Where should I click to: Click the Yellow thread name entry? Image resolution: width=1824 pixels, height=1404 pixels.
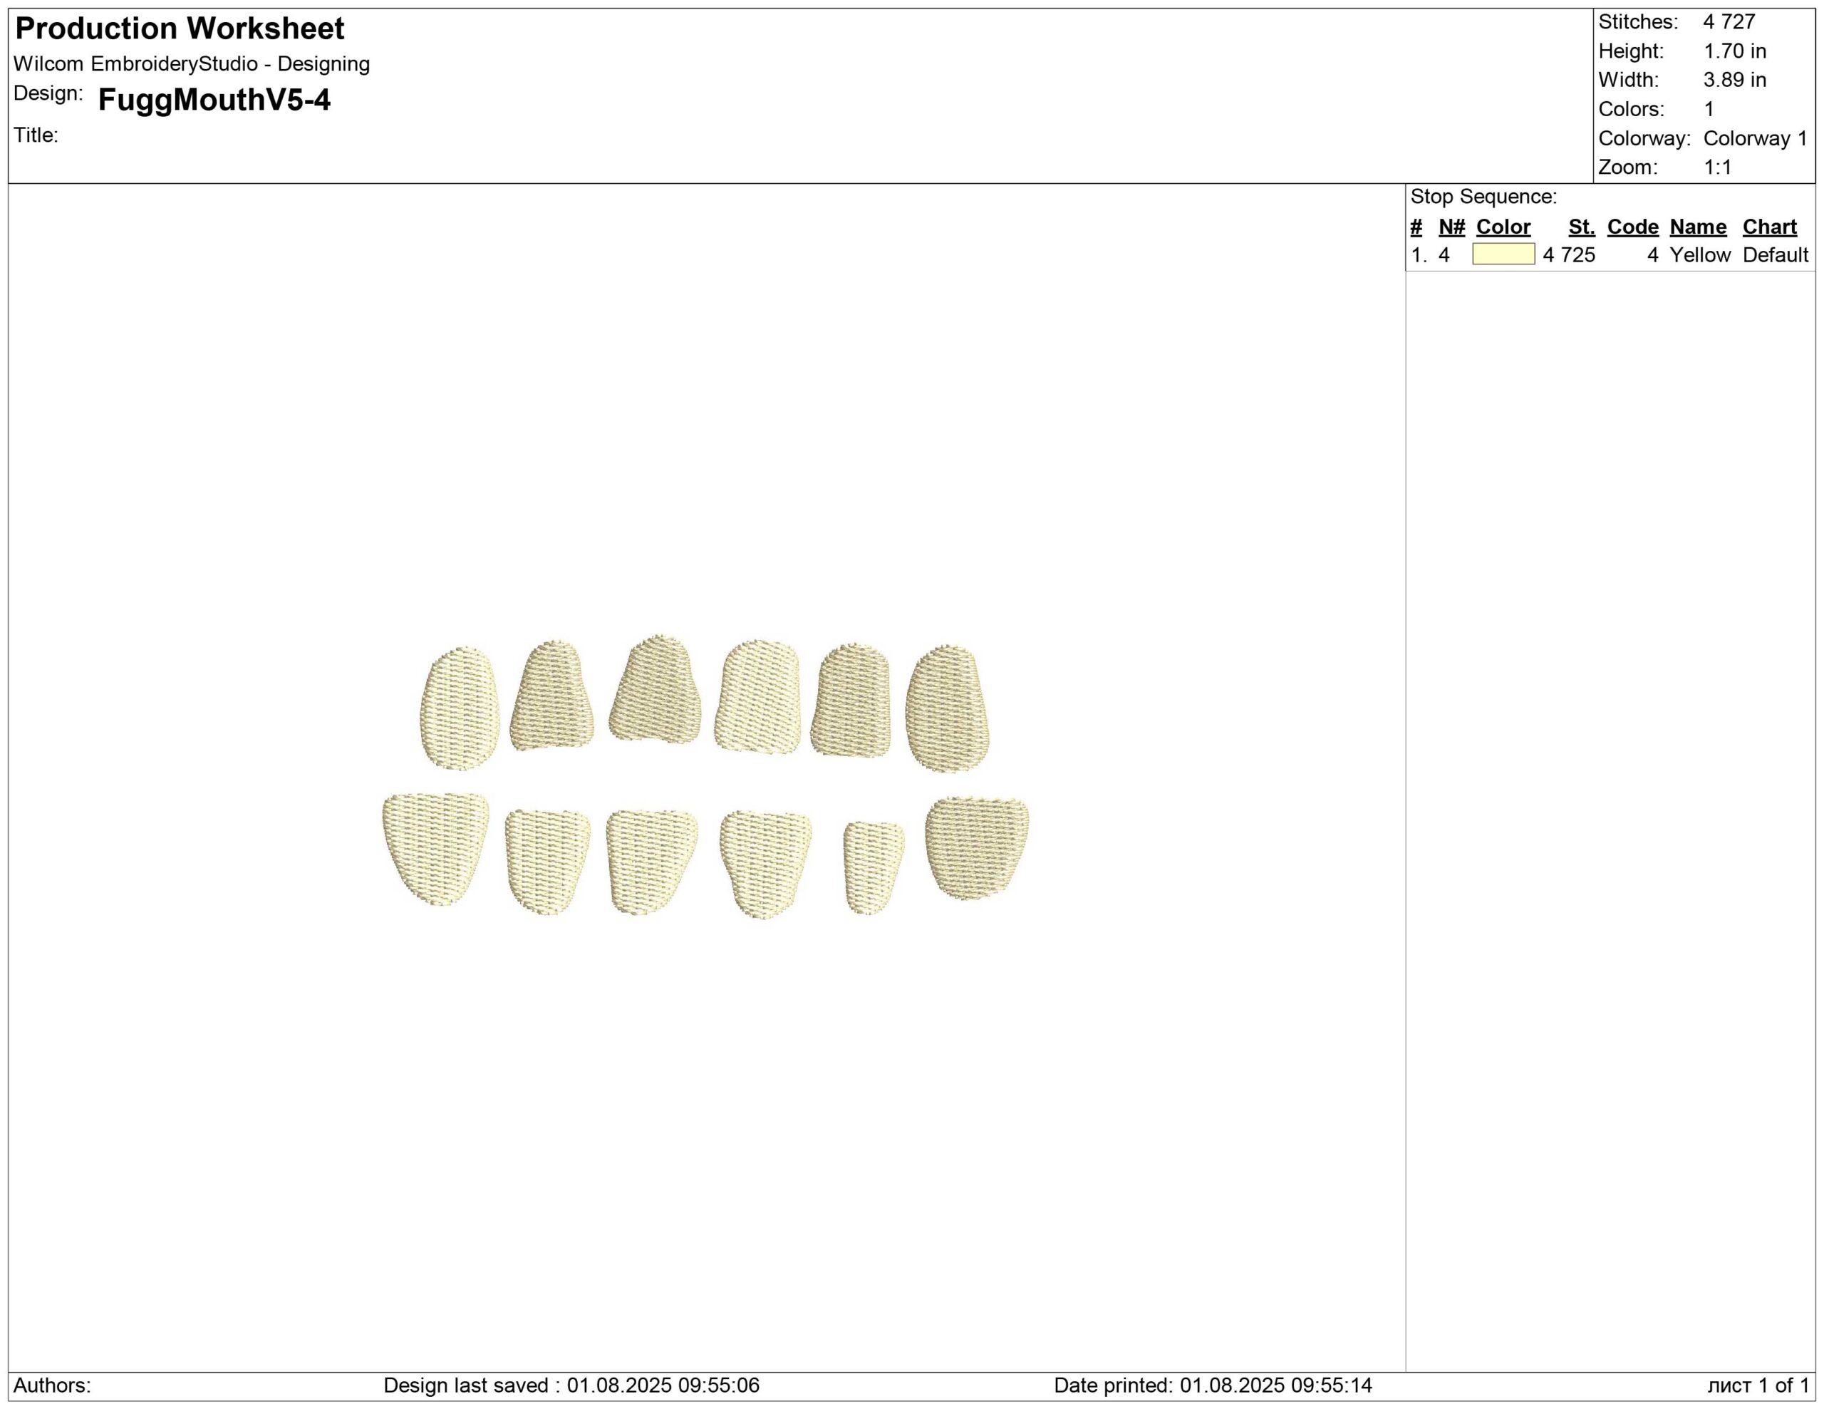tap(1699, 254)
